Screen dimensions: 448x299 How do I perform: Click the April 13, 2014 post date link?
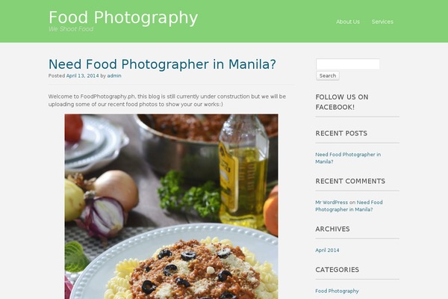[x=82, y=75]
